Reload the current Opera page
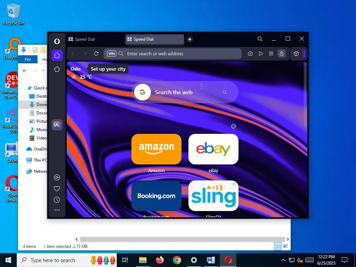This screenshot has width=356, height=267. click(96, 54)
